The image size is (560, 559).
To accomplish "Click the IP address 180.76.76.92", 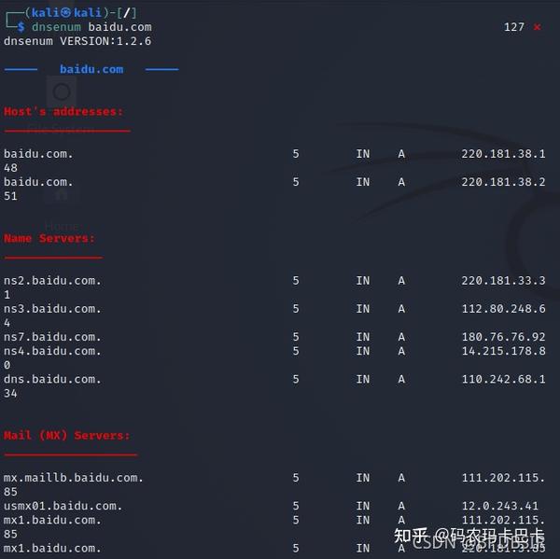I will (503, 337).
